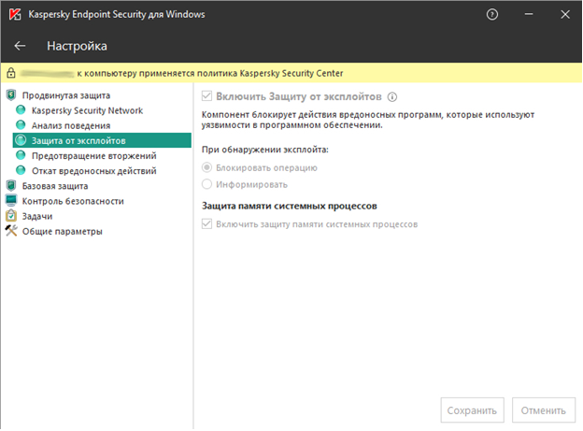Click the Задачи clipboard icon
Screen dimensions: 583x431
pos(11,216)
